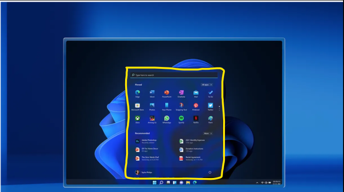Open the Taylor Philips user account menu
The width and height of the screenshot is (344, 192).
tap(144, 172)
